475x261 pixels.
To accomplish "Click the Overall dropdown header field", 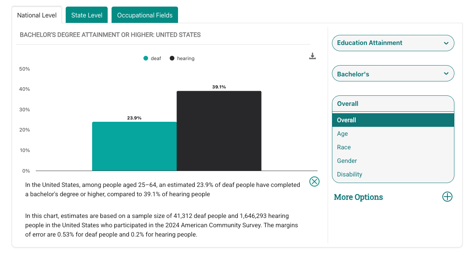I will 393,104.
